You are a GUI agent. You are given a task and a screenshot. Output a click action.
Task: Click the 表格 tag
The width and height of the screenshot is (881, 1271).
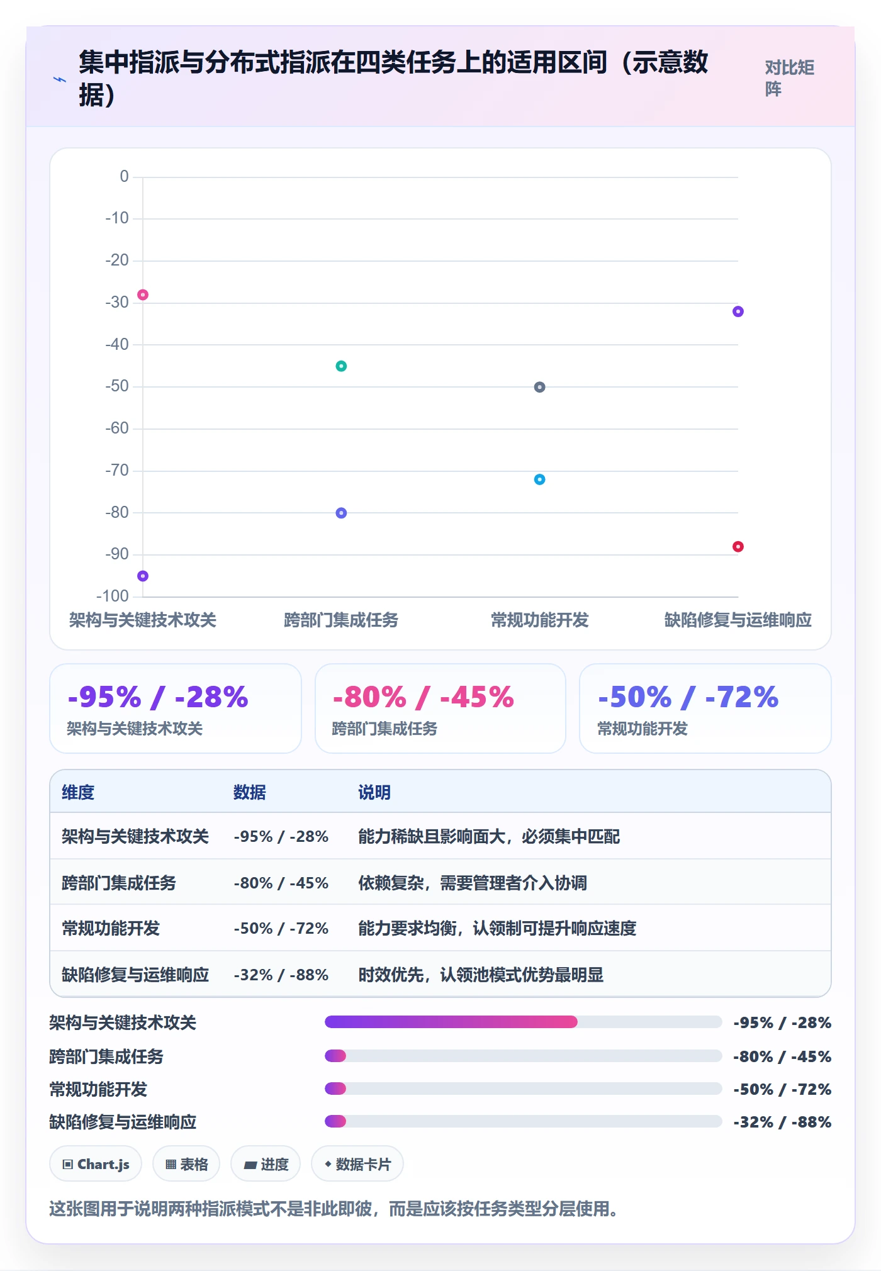tap(186, 1164)
